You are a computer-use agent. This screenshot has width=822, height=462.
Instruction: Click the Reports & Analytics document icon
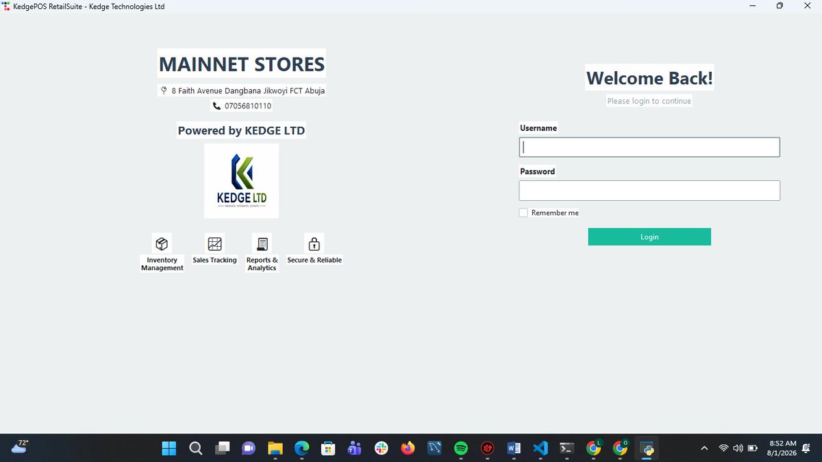tap(262, 243)
